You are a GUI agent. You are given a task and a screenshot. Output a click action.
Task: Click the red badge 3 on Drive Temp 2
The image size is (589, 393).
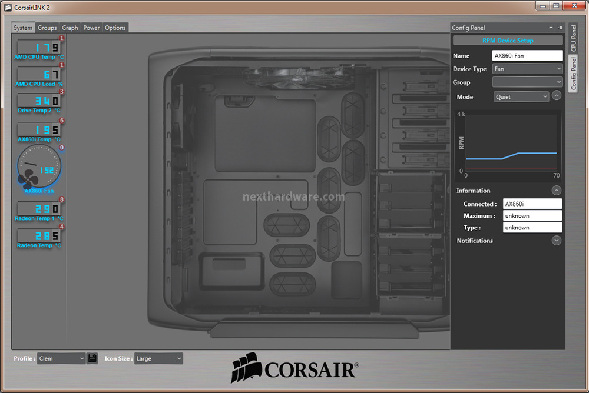click(62, 91)
